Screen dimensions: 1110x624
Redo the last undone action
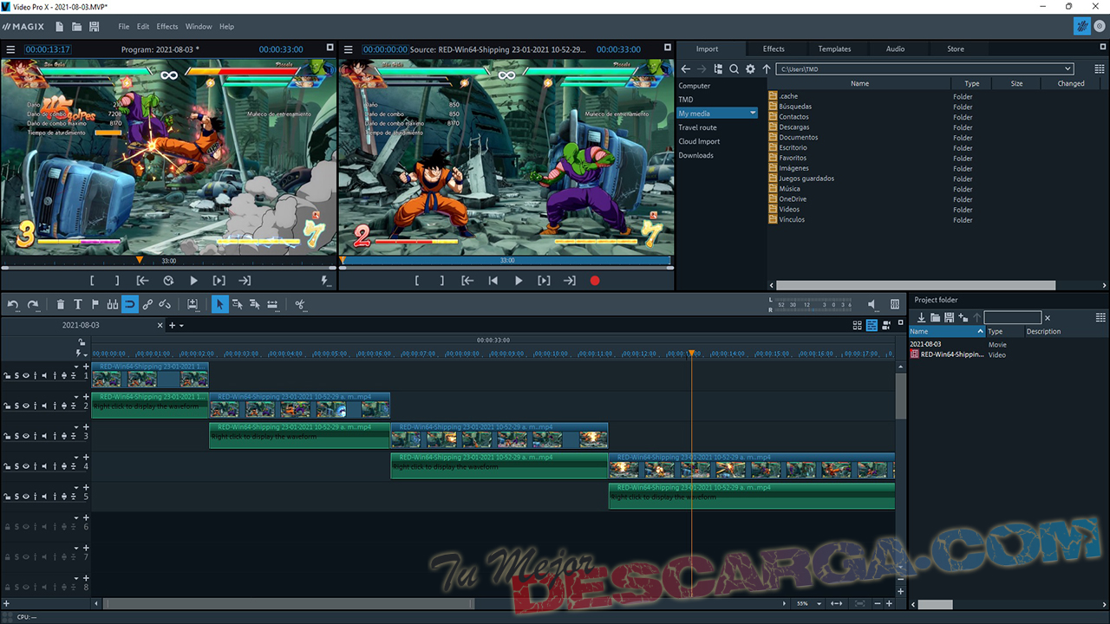33,304
